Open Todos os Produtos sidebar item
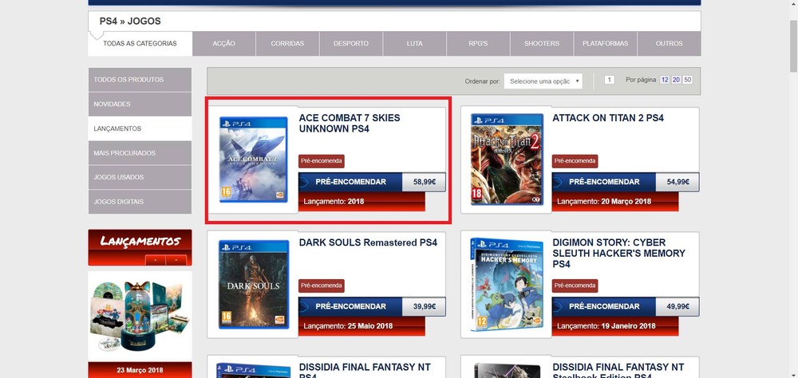This screenshot has width=798, height=378. coord(140,80)
